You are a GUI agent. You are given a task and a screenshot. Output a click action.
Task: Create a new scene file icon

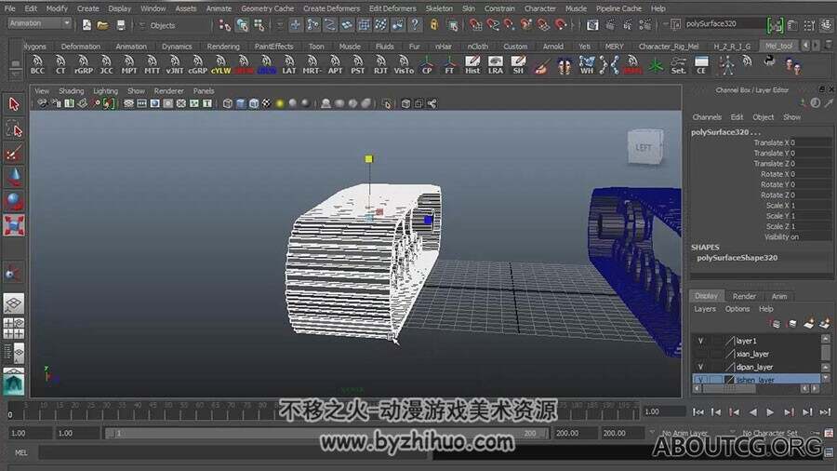(x=86, y=24)
